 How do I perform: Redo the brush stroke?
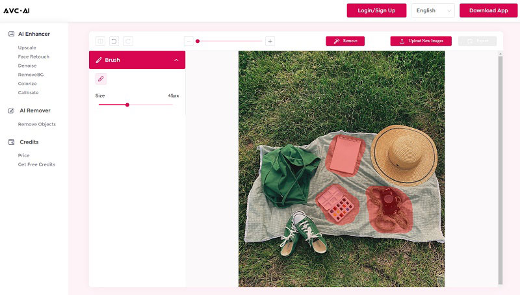128,41
